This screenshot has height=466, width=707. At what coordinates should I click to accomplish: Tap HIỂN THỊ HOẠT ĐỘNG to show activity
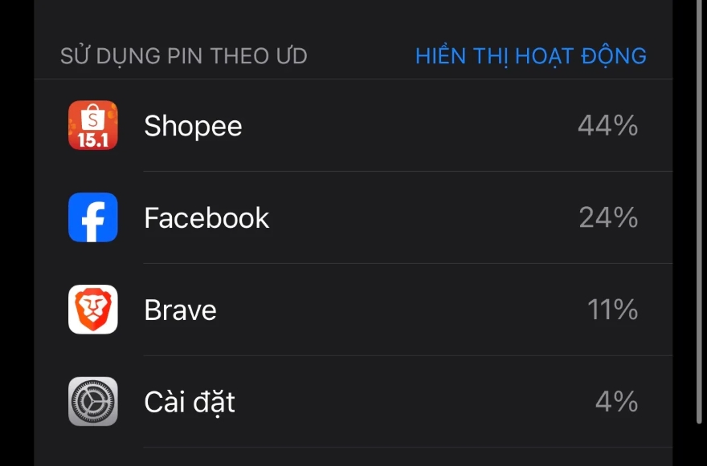tap(529, 56)
